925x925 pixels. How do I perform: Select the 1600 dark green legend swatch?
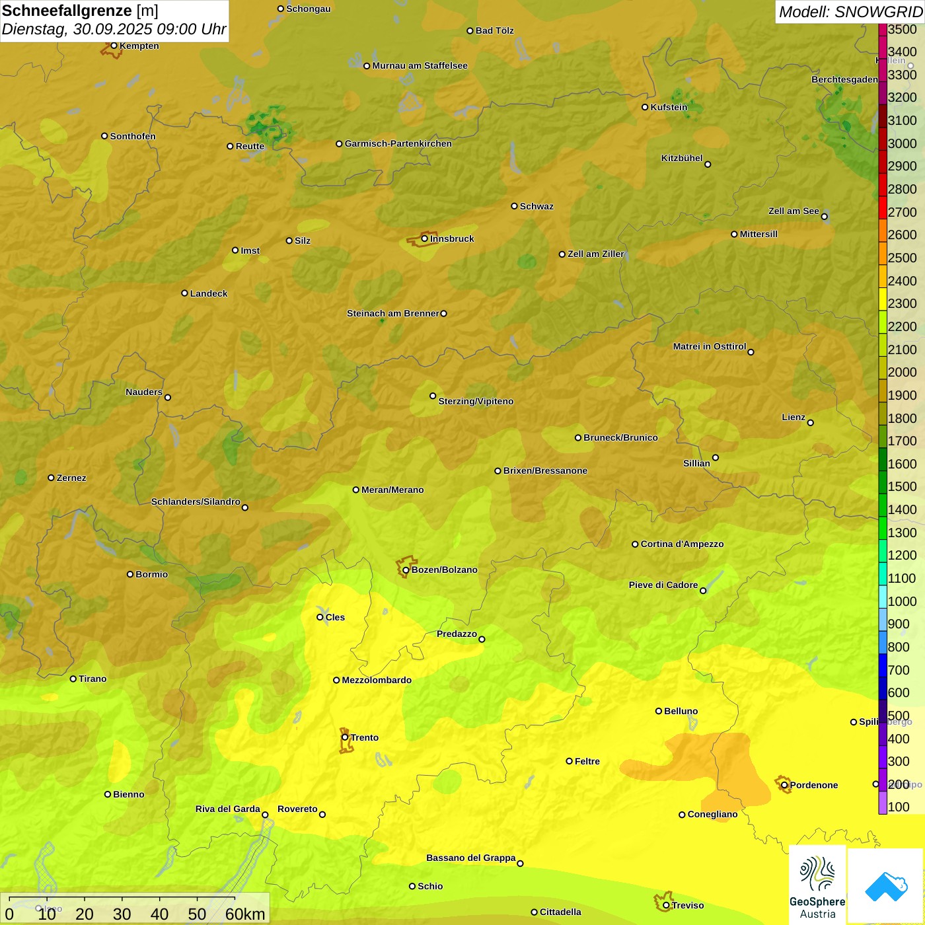click(883, 459)
